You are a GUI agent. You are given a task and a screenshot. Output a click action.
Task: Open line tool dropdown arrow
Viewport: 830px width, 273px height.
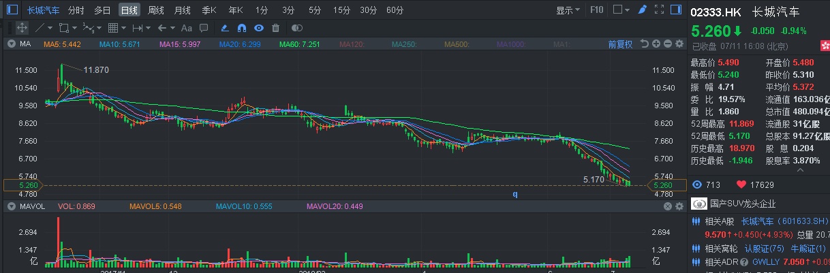click(51, 28)
